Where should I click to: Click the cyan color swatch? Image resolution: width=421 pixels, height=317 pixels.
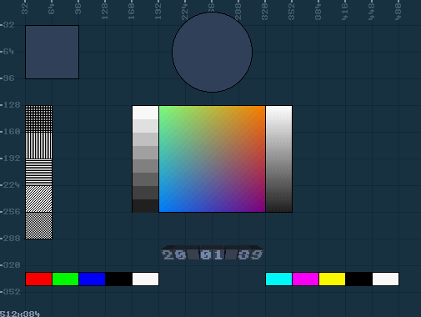pyautogui.click(x=278, y=279)
